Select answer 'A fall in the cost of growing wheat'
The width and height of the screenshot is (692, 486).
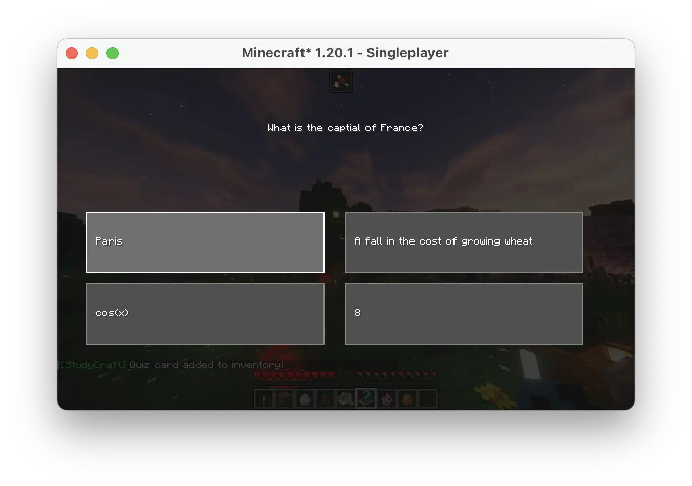coord(464,242)
